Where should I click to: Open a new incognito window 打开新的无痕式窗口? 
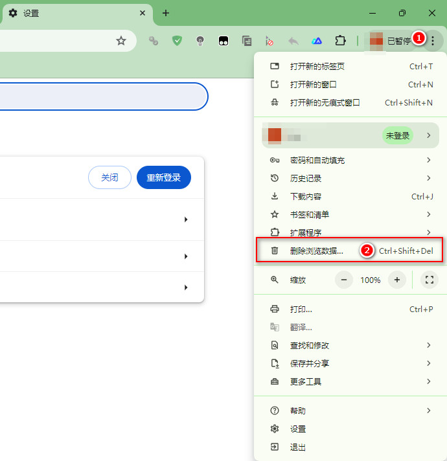tap(351, 102)
